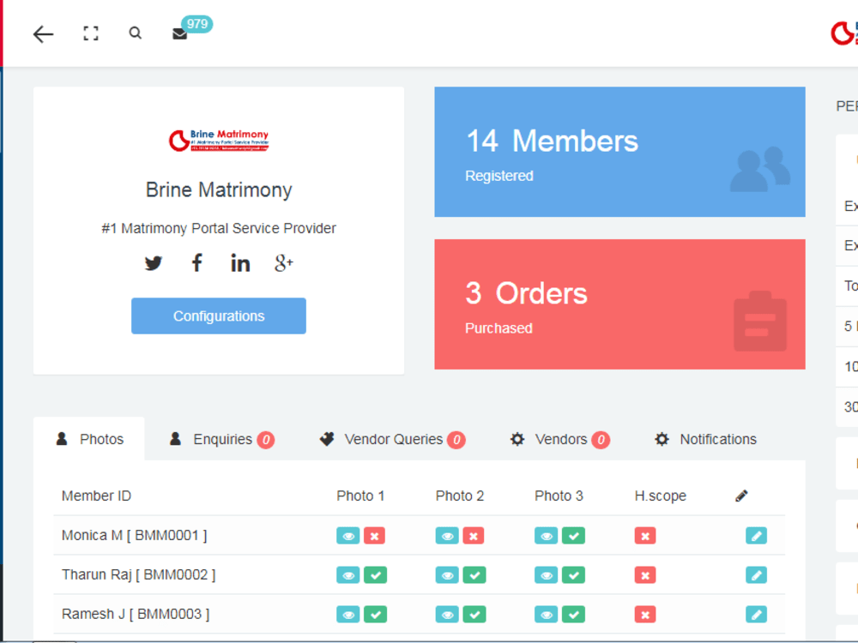Go back using the arrow icon
This screenshot has height=643, width=858.
coord(43,34)
